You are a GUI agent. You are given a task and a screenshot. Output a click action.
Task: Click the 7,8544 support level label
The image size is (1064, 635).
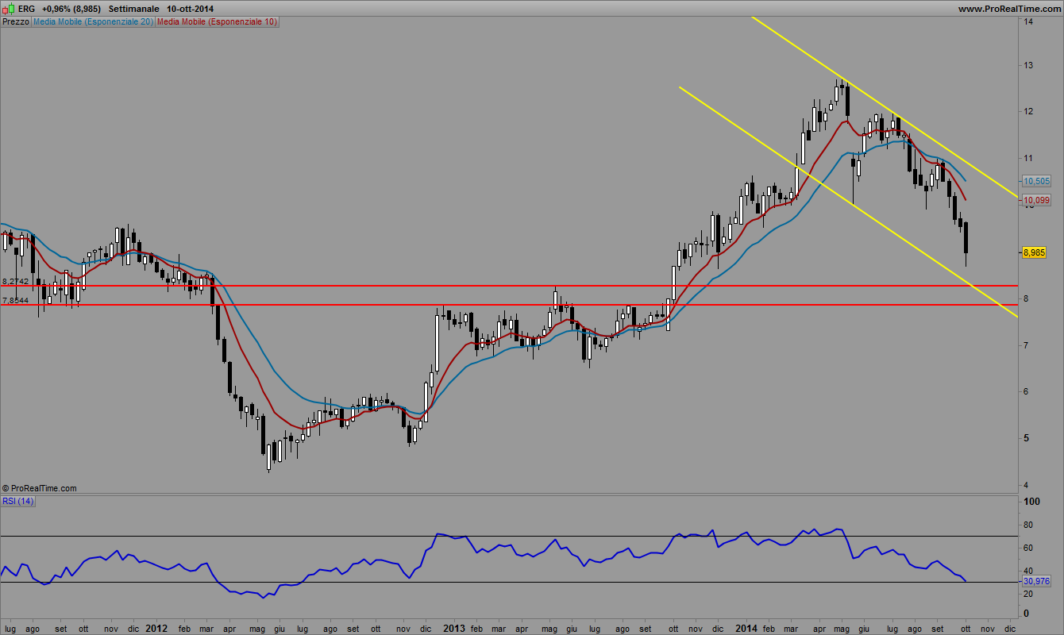(16, 301)
